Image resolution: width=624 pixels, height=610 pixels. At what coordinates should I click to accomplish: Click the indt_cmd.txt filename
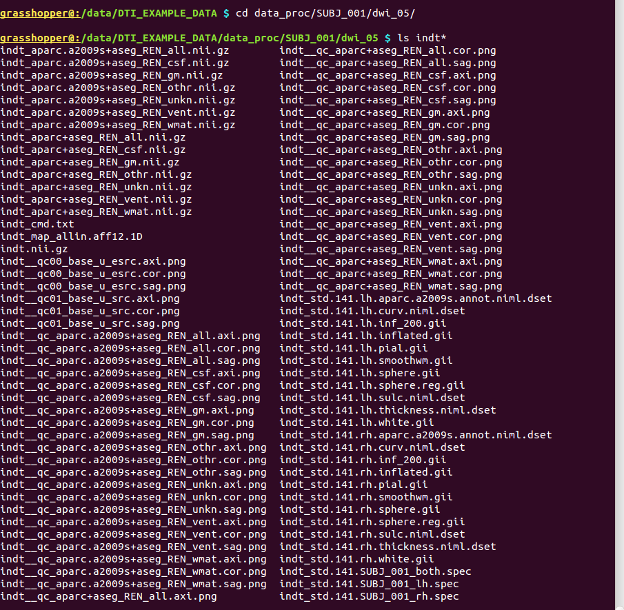tap(37, 224)
